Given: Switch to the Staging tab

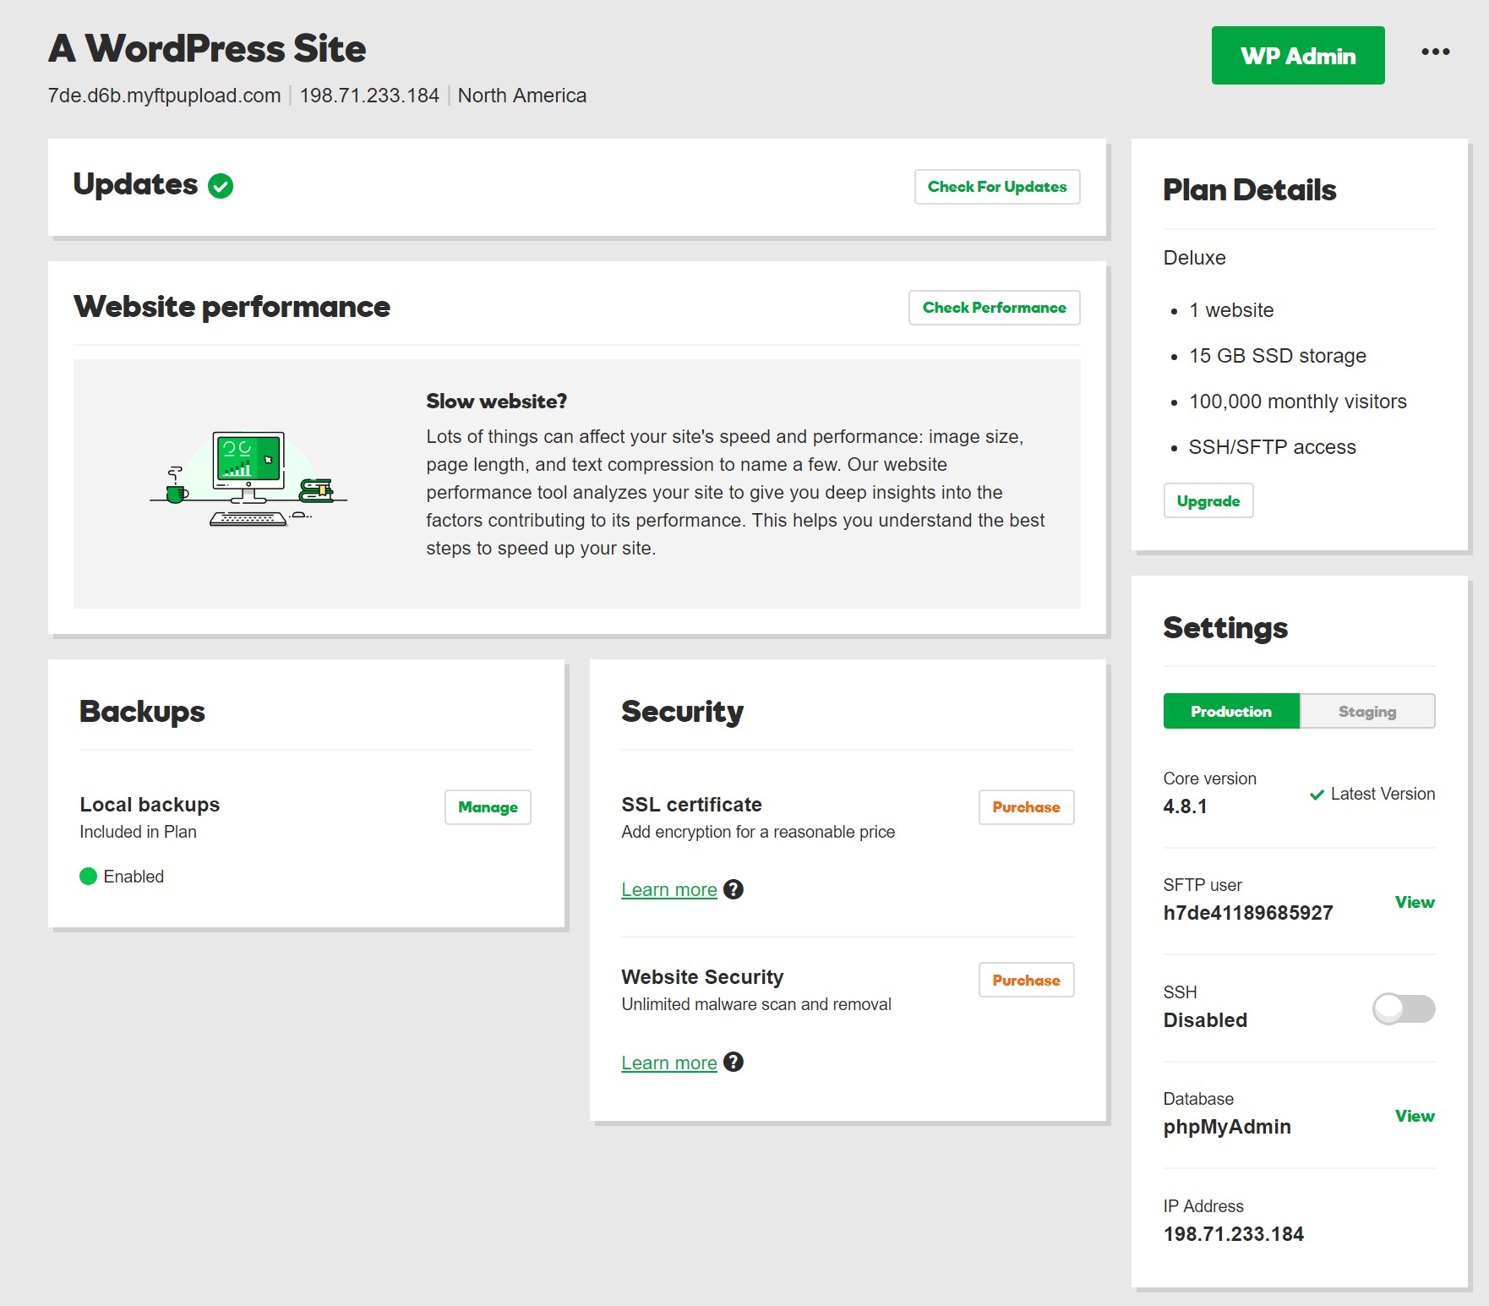Looking at the screenshot, I should tap(1367, 712).
